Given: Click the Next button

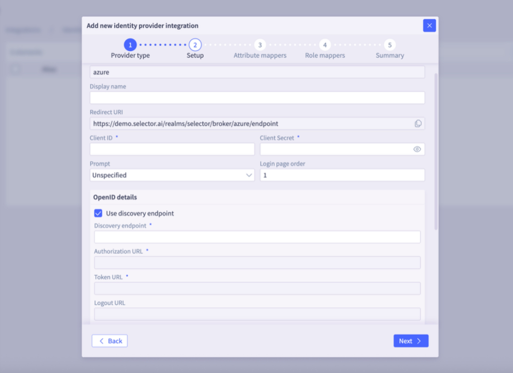Looking at the screenshot, I should click(411, 341).
